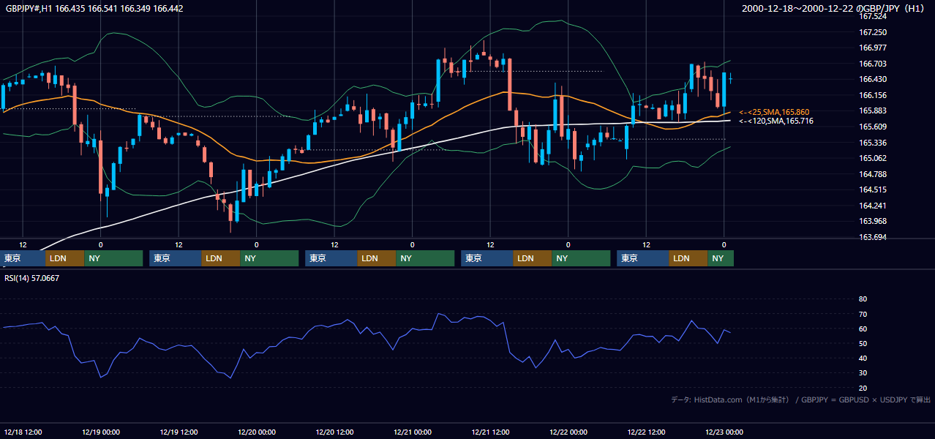Click the 12/19 00:00 time axis label
The image size is (935, 439).
pyautogui.click(x=100, y=432)
